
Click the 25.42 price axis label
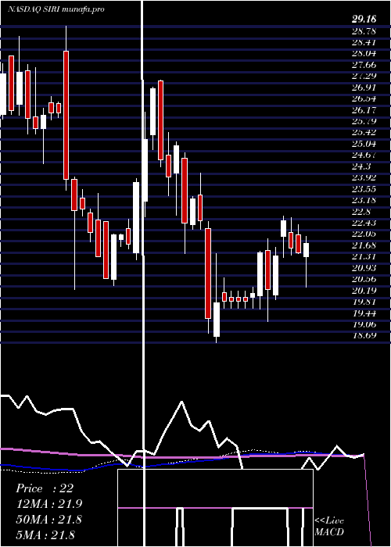click(364, 132)
